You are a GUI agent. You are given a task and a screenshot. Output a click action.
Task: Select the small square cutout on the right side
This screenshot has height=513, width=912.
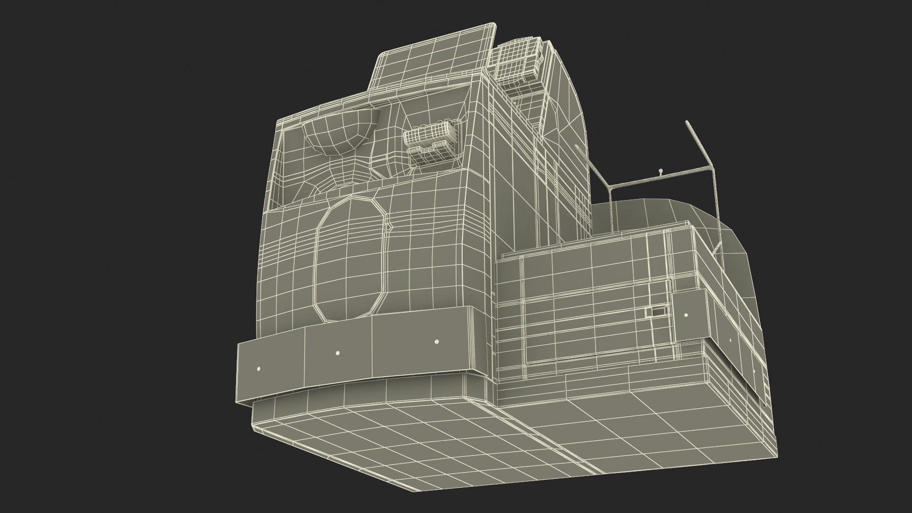[657, 312]
